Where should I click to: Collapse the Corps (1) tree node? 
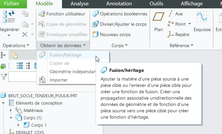(11, 118)
